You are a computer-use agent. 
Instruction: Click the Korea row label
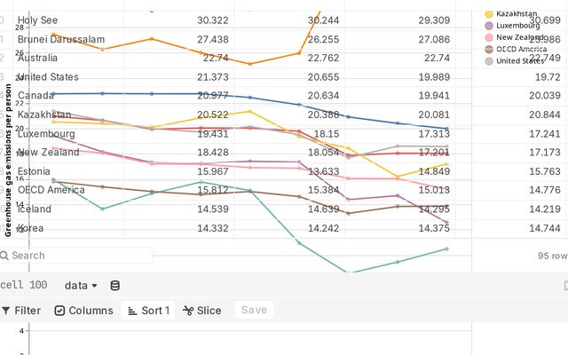(31, 228)
